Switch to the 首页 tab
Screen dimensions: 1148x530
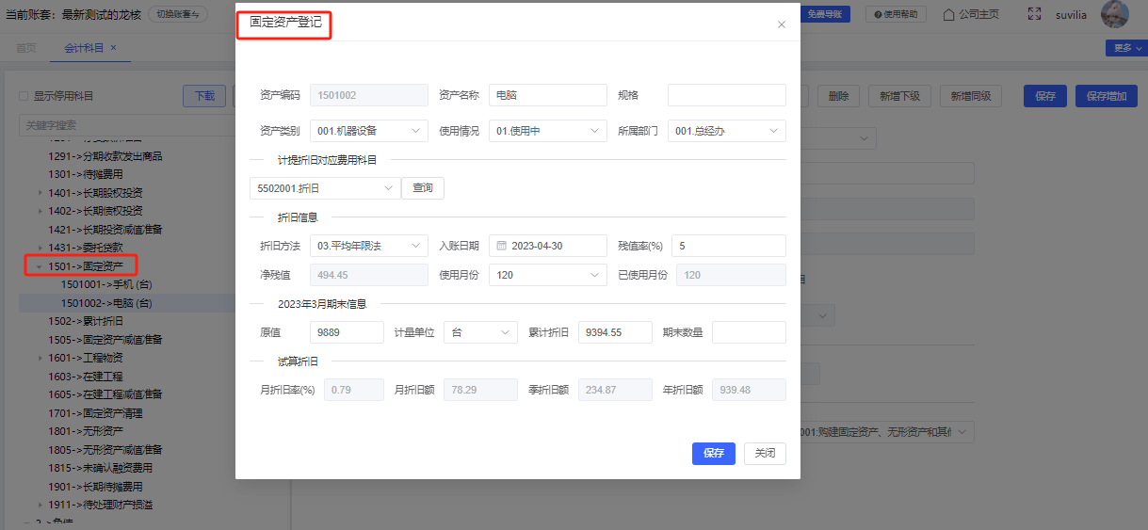point(26,47)
